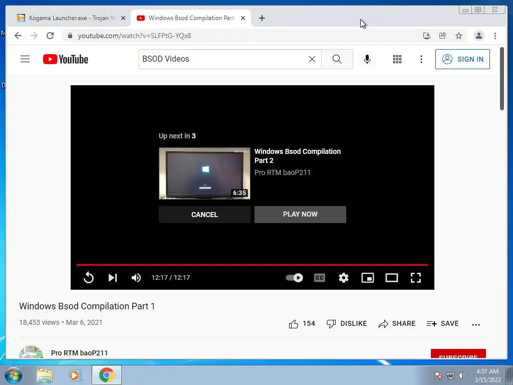Open the Chrome three-dot menu
Screen dimensions: 513x385
click(x=495, y=36)
